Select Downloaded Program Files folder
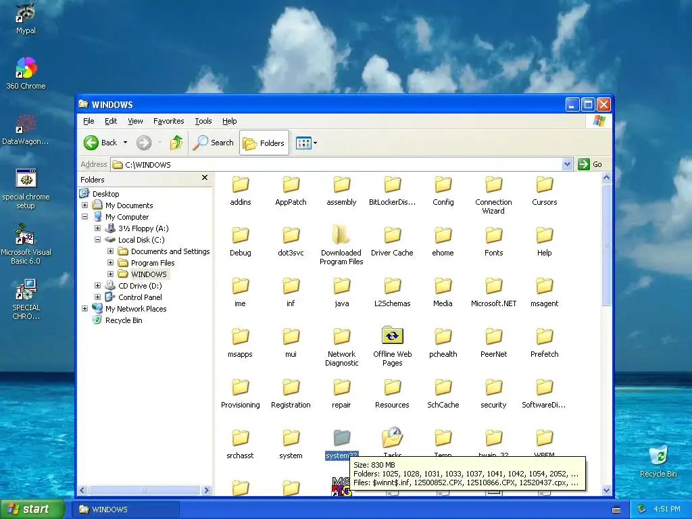The width and height of the screenshot is (692, 519). click(x=341, y=245)
